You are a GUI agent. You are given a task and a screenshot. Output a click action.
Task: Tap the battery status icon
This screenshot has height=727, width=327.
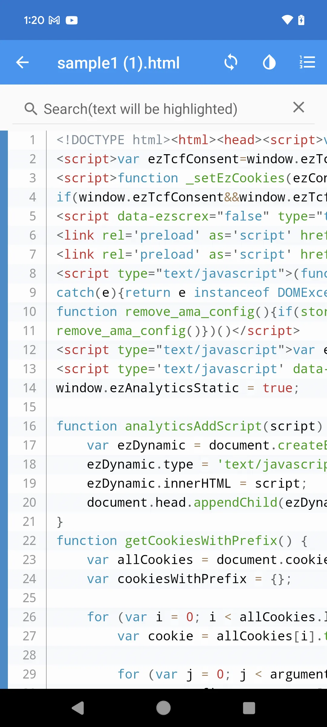(x=301, y=20)
